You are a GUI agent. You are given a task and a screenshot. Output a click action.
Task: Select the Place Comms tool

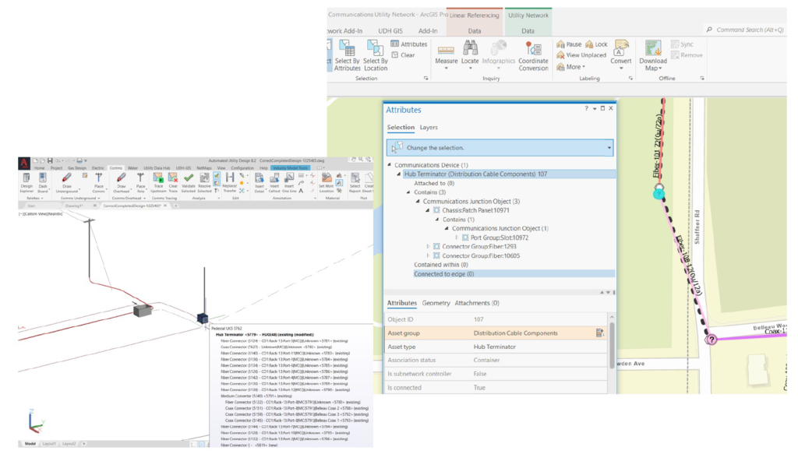pos(99,182)
